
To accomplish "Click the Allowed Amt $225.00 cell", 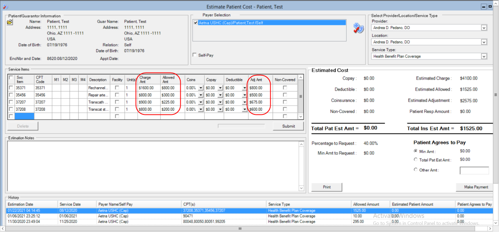I will coord(173,102).
